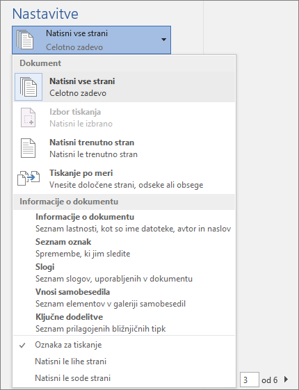
Task: Click the Natisni vse strani combo box
Action: 91,40
